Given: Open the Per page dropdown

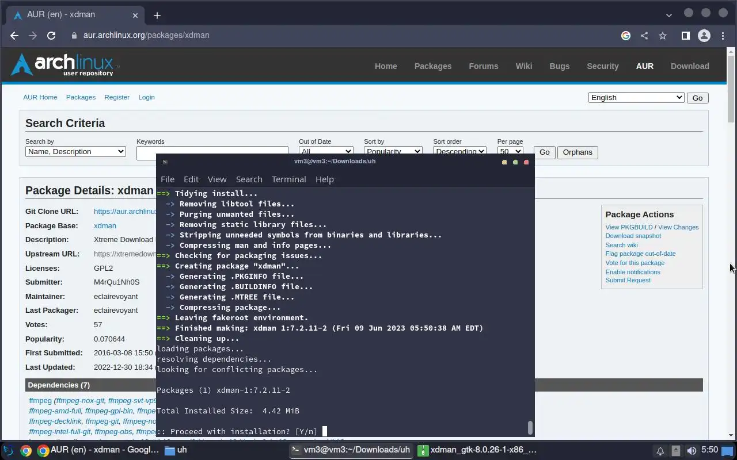Looking at the screenshot, I should tap(510, 150).
